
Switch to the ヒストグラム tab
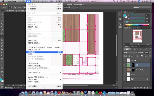pyautogui.click(x=137, y=28)
